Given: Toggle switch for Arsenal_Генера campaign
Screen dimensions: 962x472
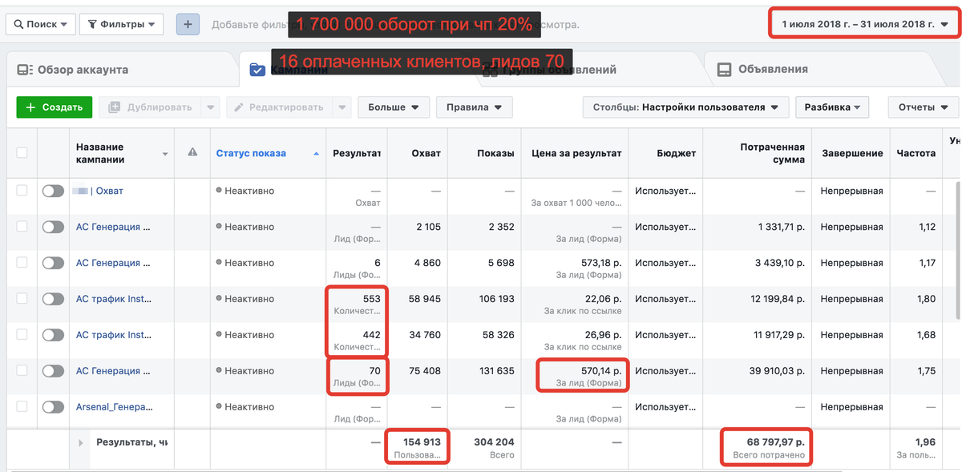Looking at the screenshot, I should click(53, 407).
